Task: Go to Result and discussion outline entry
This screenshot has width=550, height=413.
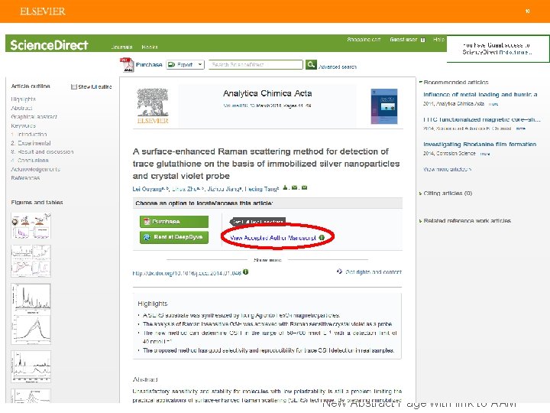Action: tap(42, 152)
